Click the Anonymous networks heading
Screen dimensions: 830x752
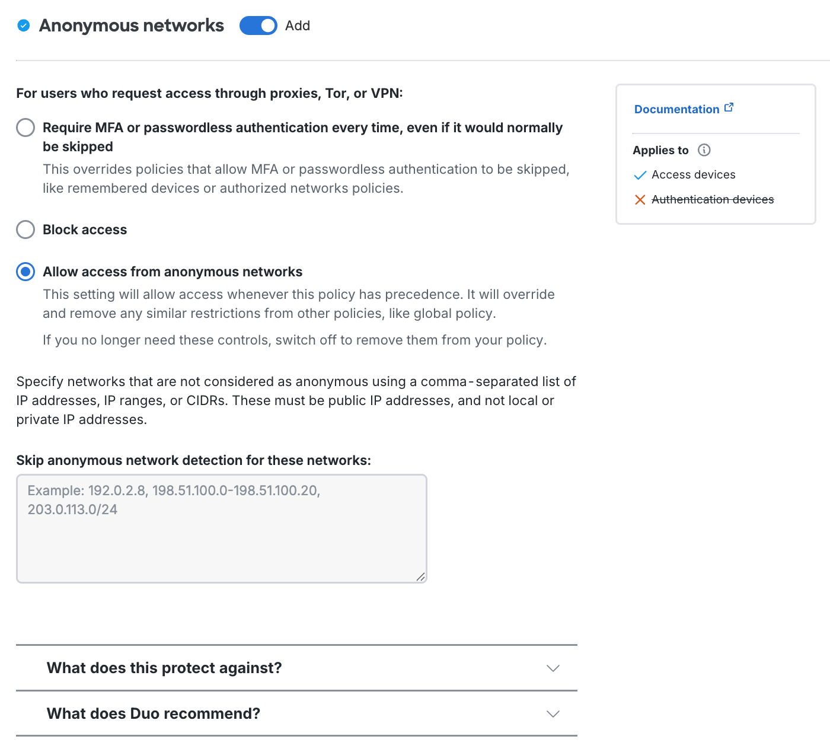(131, 26)
